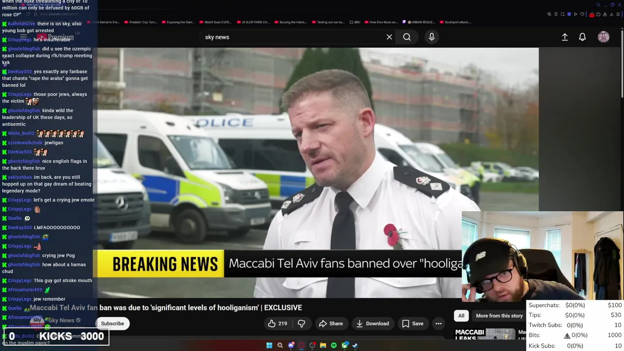Open the 'UNBAN REQUE...' Twitch bookmark
The height and width of the screenshot is (351, 624).
pos(419,22)
